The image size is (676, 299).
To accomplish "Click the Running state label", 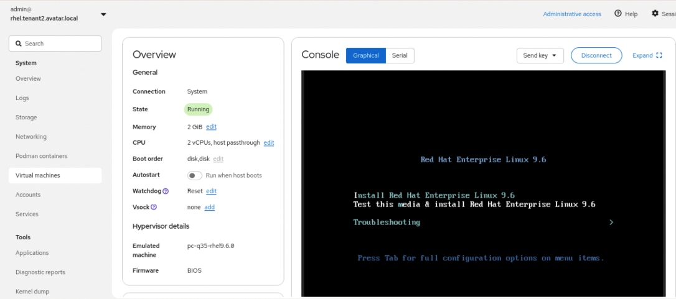I will [199, 109].
